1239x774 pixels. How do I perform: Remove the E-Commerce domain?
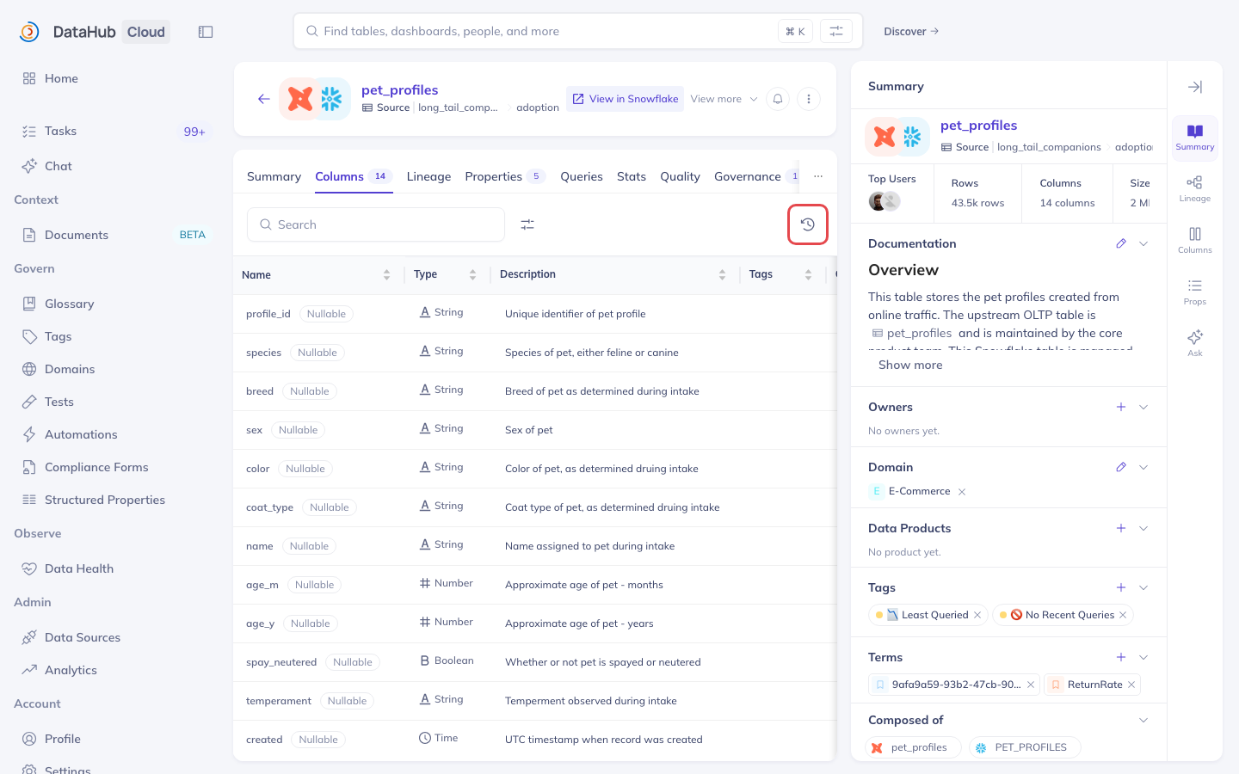(962, 492)
